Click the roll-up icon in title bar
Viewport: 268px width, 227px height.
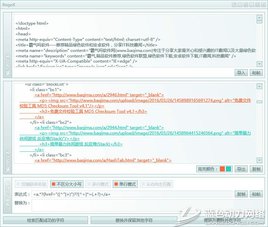tap(240, 5)
